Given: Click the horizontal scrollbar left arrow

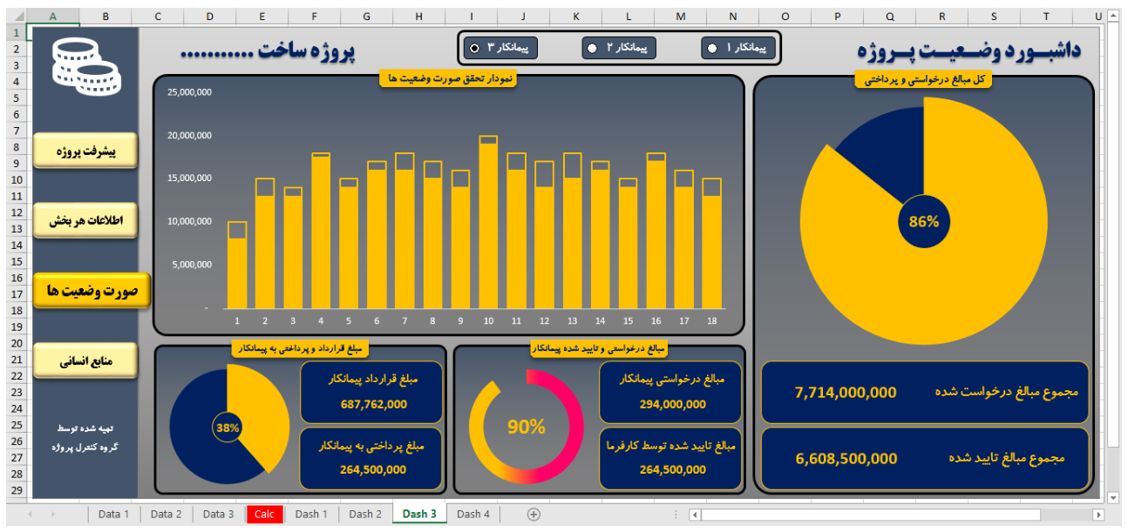Looking at the screenshot, I should (x=695, y=515).
